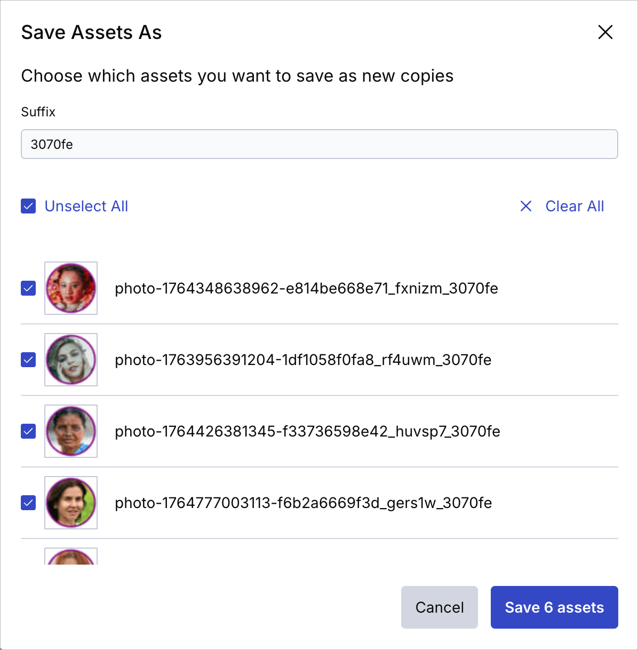The width and height of the screenshot is (638, 650).
Task: Click the gers1w asset thumbnail image
Action: [x=71, y=503]
